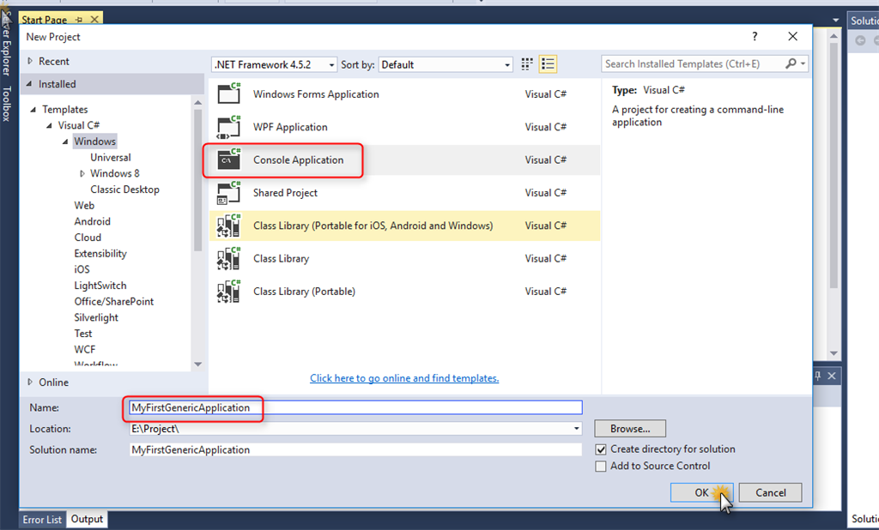Close the Start Page tab

(x=94, y=20)
